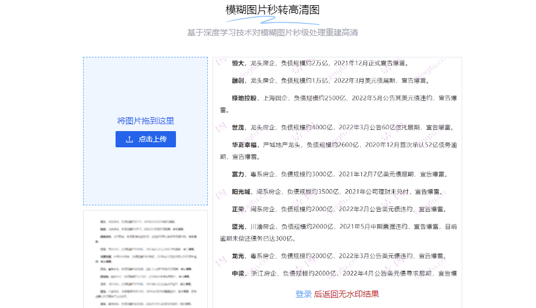Click the 龙光 line in result

[340, 256]
